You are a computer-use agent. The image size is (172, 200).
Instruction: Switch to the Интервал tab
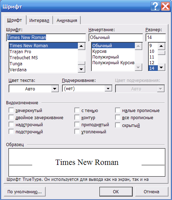[x=39, y=21]
